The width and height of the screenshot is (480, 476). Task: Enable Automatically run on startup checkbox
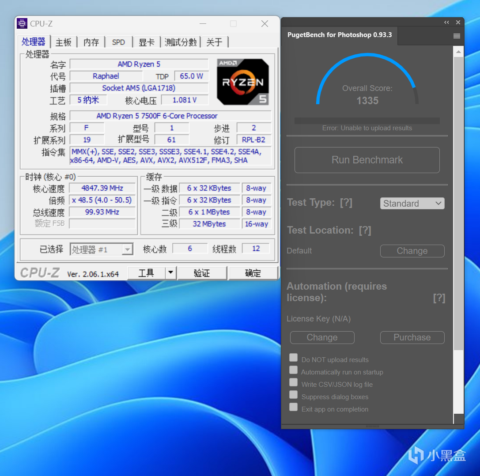[293, 370]
